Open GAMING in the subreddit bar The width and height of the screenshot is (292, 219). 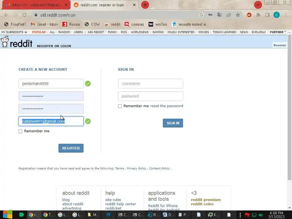pyautogui.click(x=158, y=32)
